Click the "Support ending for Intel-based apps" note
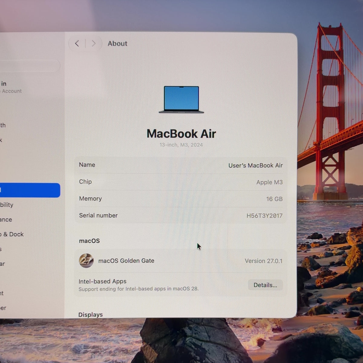The width and height of the screenshot is (363, 363). click(x=139, y=289)
